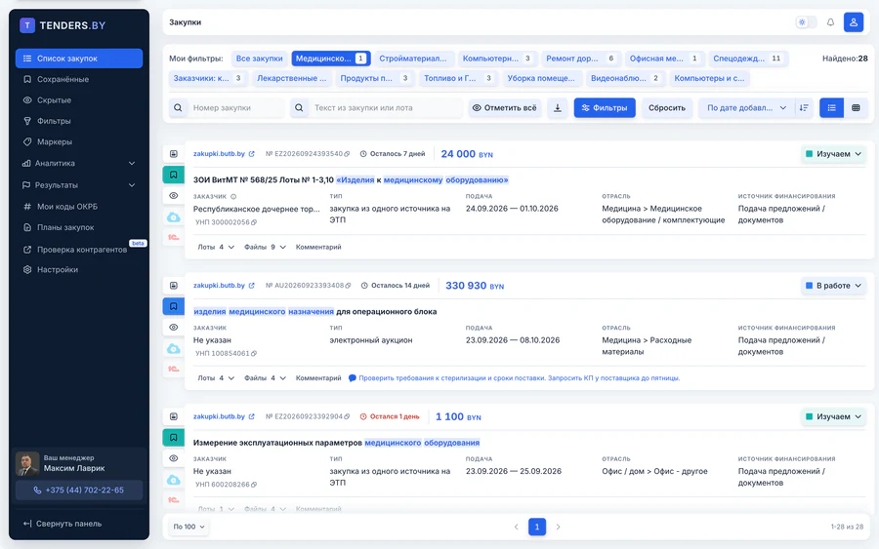Screen dimensions: 879x549
Task: Click Сбросить button
Action: point(666,108)
